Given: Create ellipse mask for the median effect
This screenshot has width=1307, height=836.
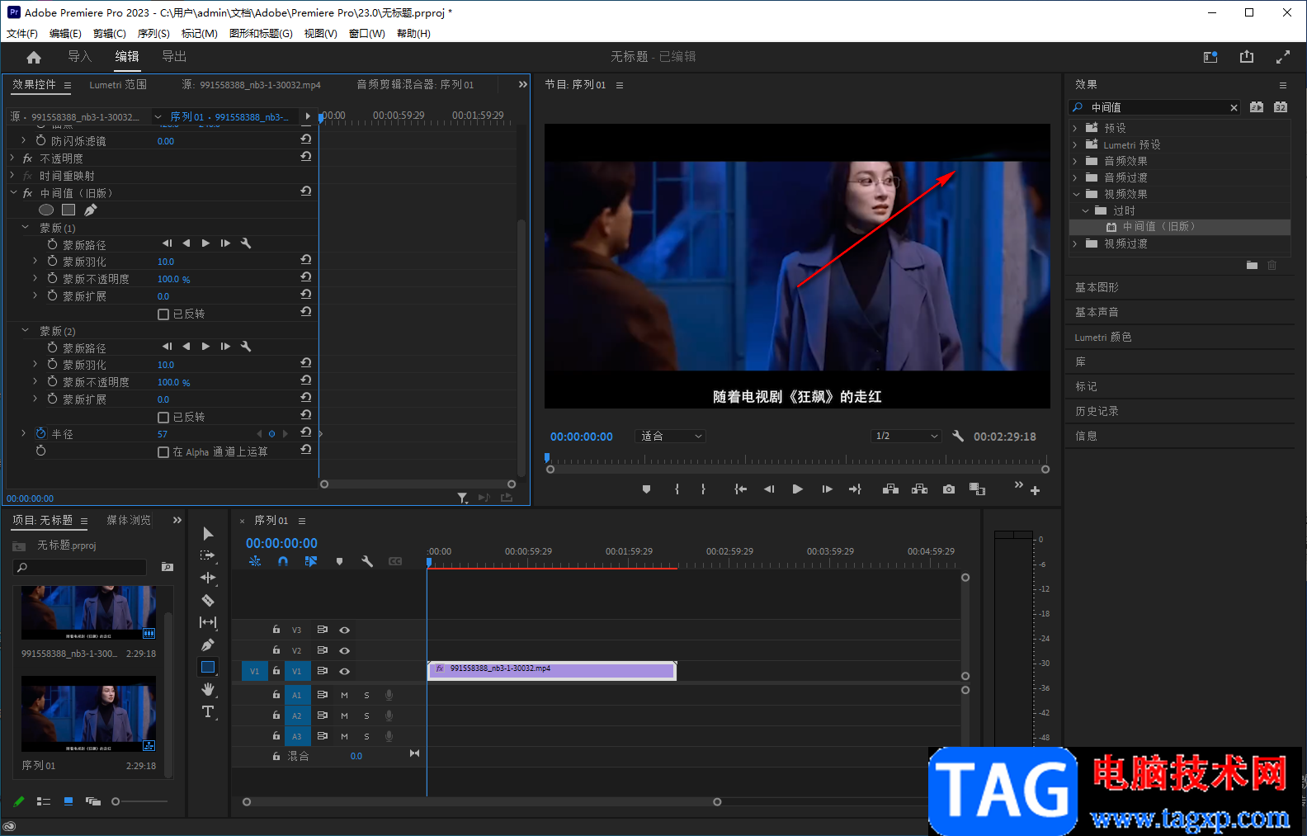Looking at the screenshot, I should pos(46,210).
